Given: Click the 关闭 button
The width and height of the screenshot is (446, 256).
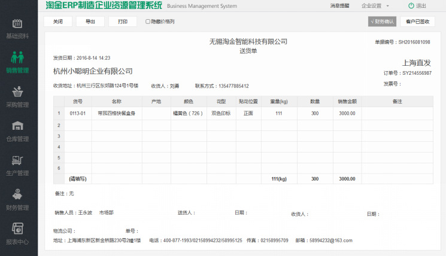Looking at the screenshot, I should click(58, 22).
